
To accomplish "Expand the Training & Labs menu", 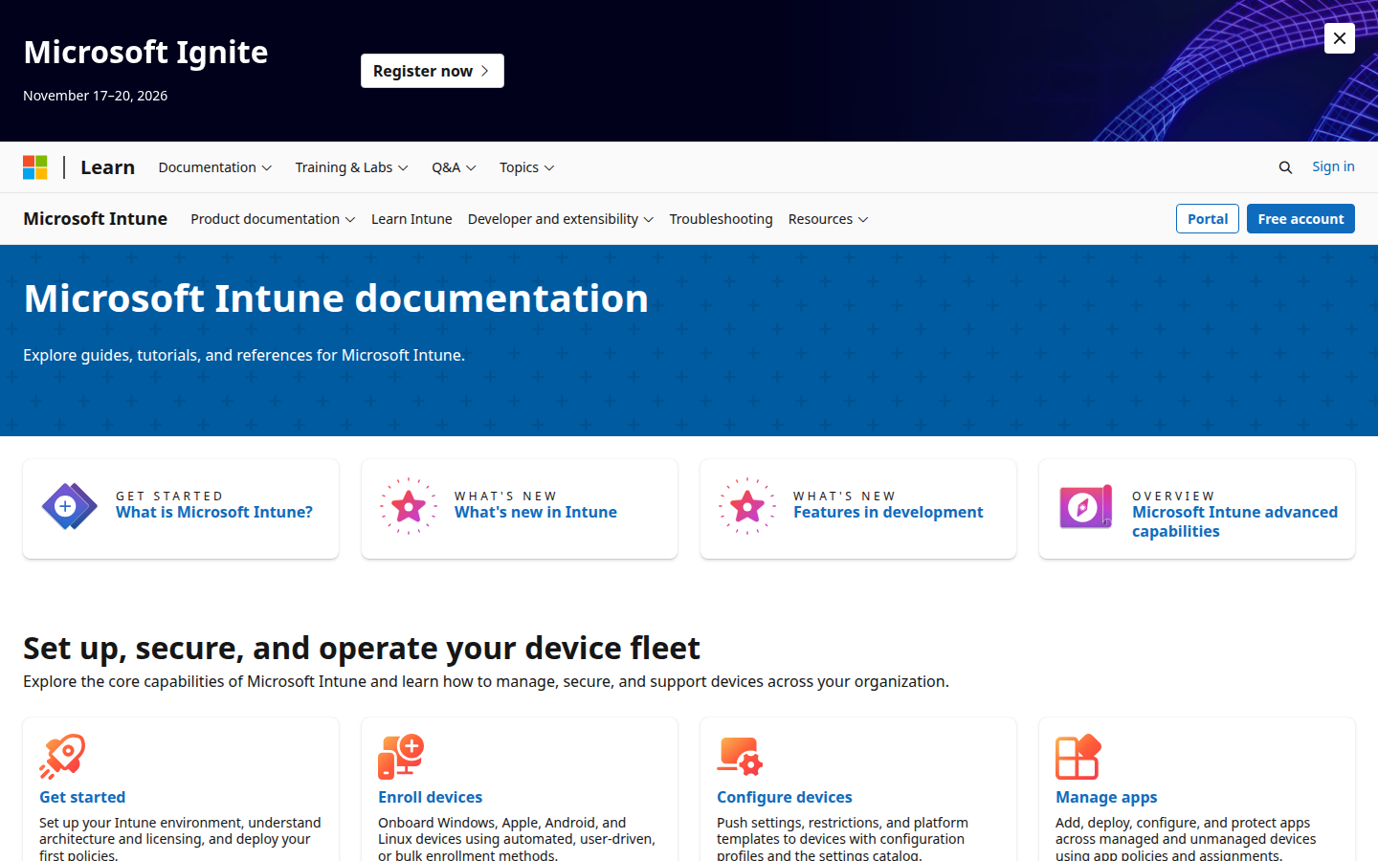I will click(352, 167).
